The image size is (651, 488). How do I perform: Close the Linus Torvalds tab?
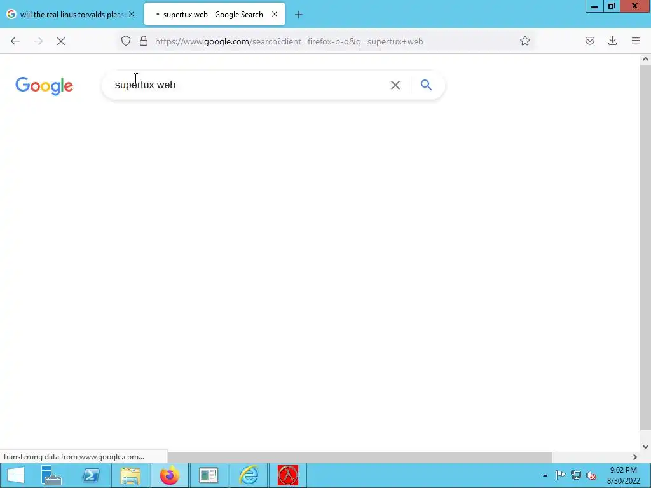click(x=132, y=14)
